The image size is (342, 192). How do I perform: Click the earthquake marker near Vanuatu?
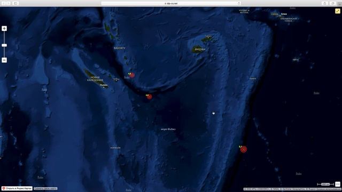click(x=132, y=75)
